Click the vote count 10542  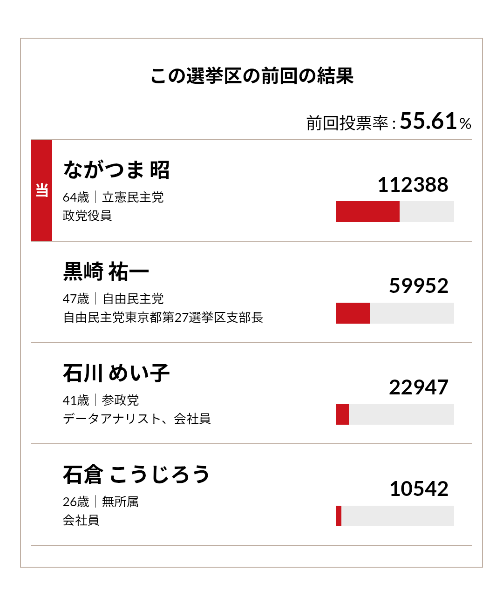pyautogui.click(x=418, y=489)
